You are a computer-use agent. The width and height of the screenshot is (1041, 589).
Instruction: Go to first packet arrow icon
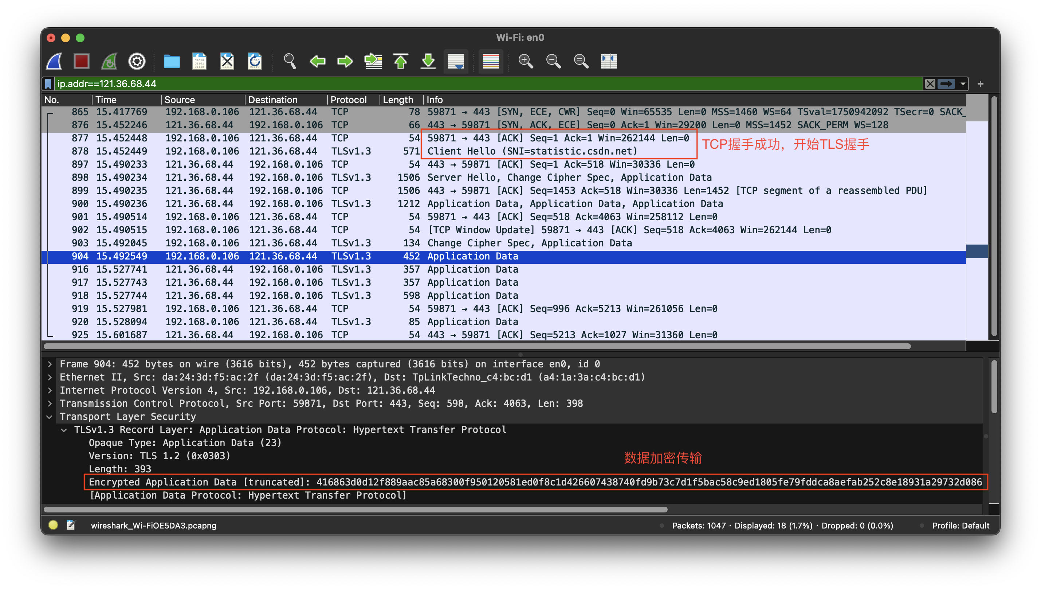coord(400,62)
